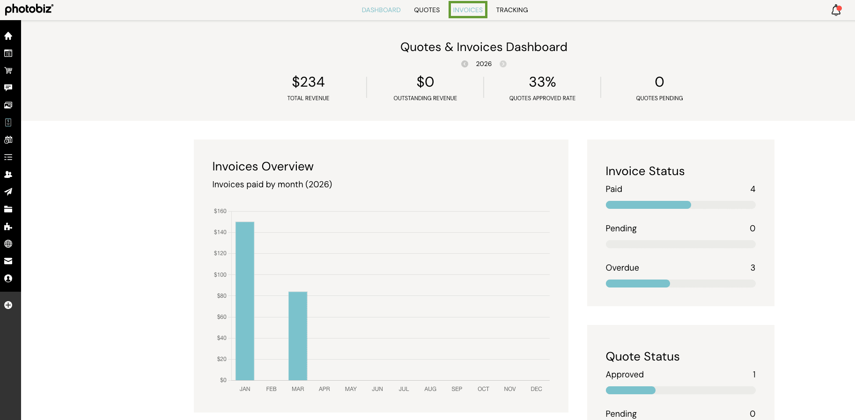
Task: Click the March bar in the chart
Action: click(x=298, y=336)
